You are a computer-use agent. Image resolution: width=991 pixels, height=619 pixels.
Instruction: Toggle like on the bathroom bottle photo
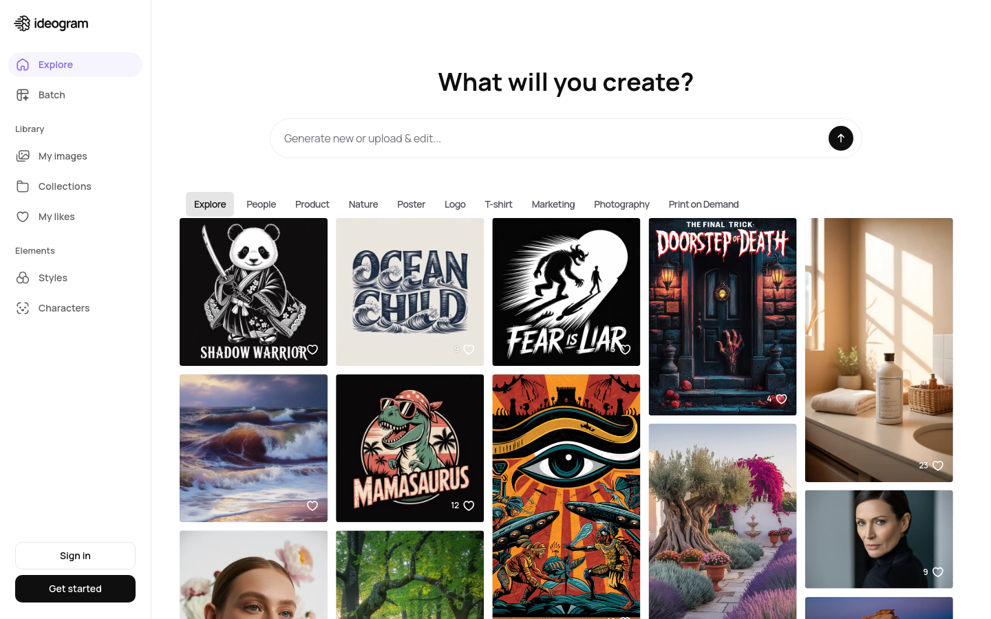click(x=937, y=466)
